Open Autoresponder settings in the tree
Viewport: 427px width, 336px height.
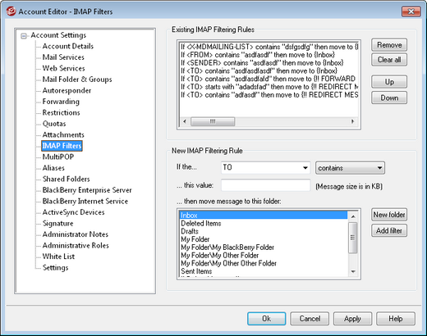tap(67, 90)
